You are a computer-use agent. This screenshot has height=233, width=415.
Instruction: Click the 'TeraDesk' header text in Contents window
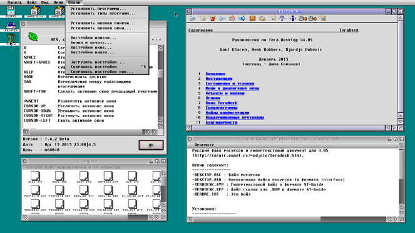coord(349,30)
